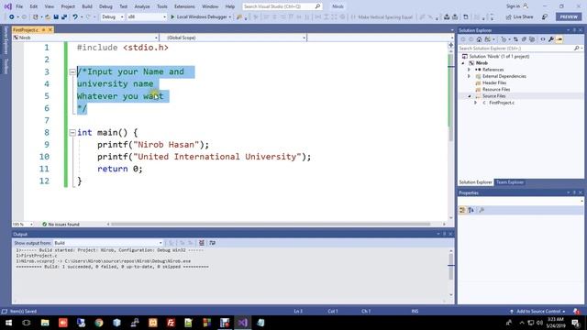This screenshot has width=587, height=330.
Task: Open the Edit menu
Action: [x=34, y=6]
